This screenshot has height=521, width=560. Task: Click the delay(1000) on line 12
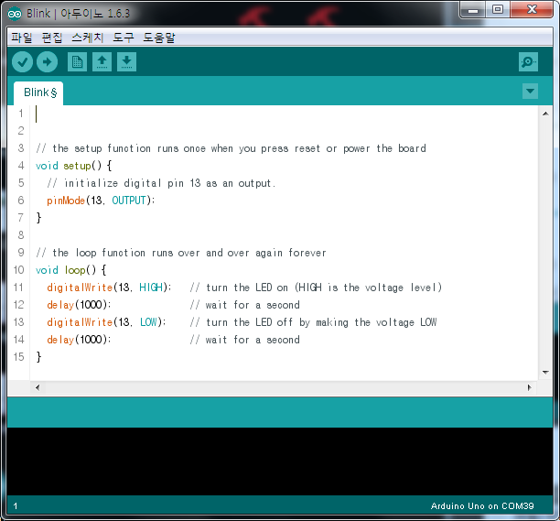point(79,305)
